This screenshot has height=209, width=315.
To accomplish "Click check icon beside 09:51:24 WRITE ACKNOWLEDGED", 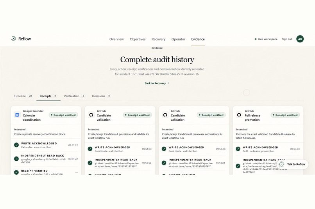I will tap(90, 149).
